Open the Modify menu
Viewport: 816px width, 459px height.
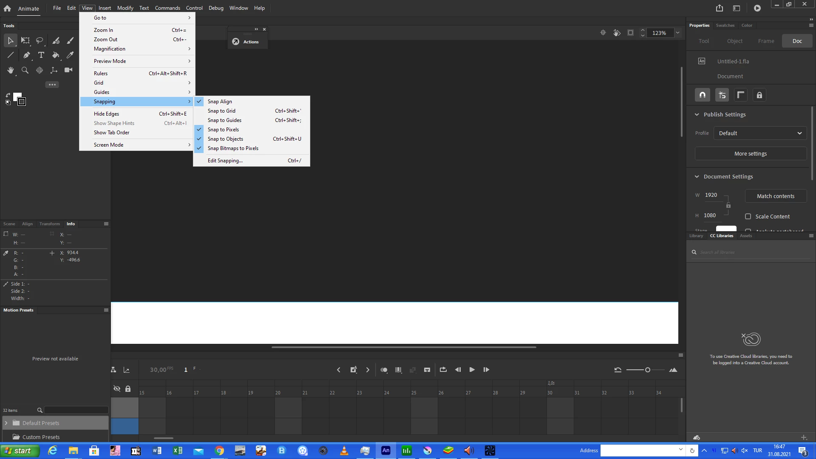click(x=125, y=8)
